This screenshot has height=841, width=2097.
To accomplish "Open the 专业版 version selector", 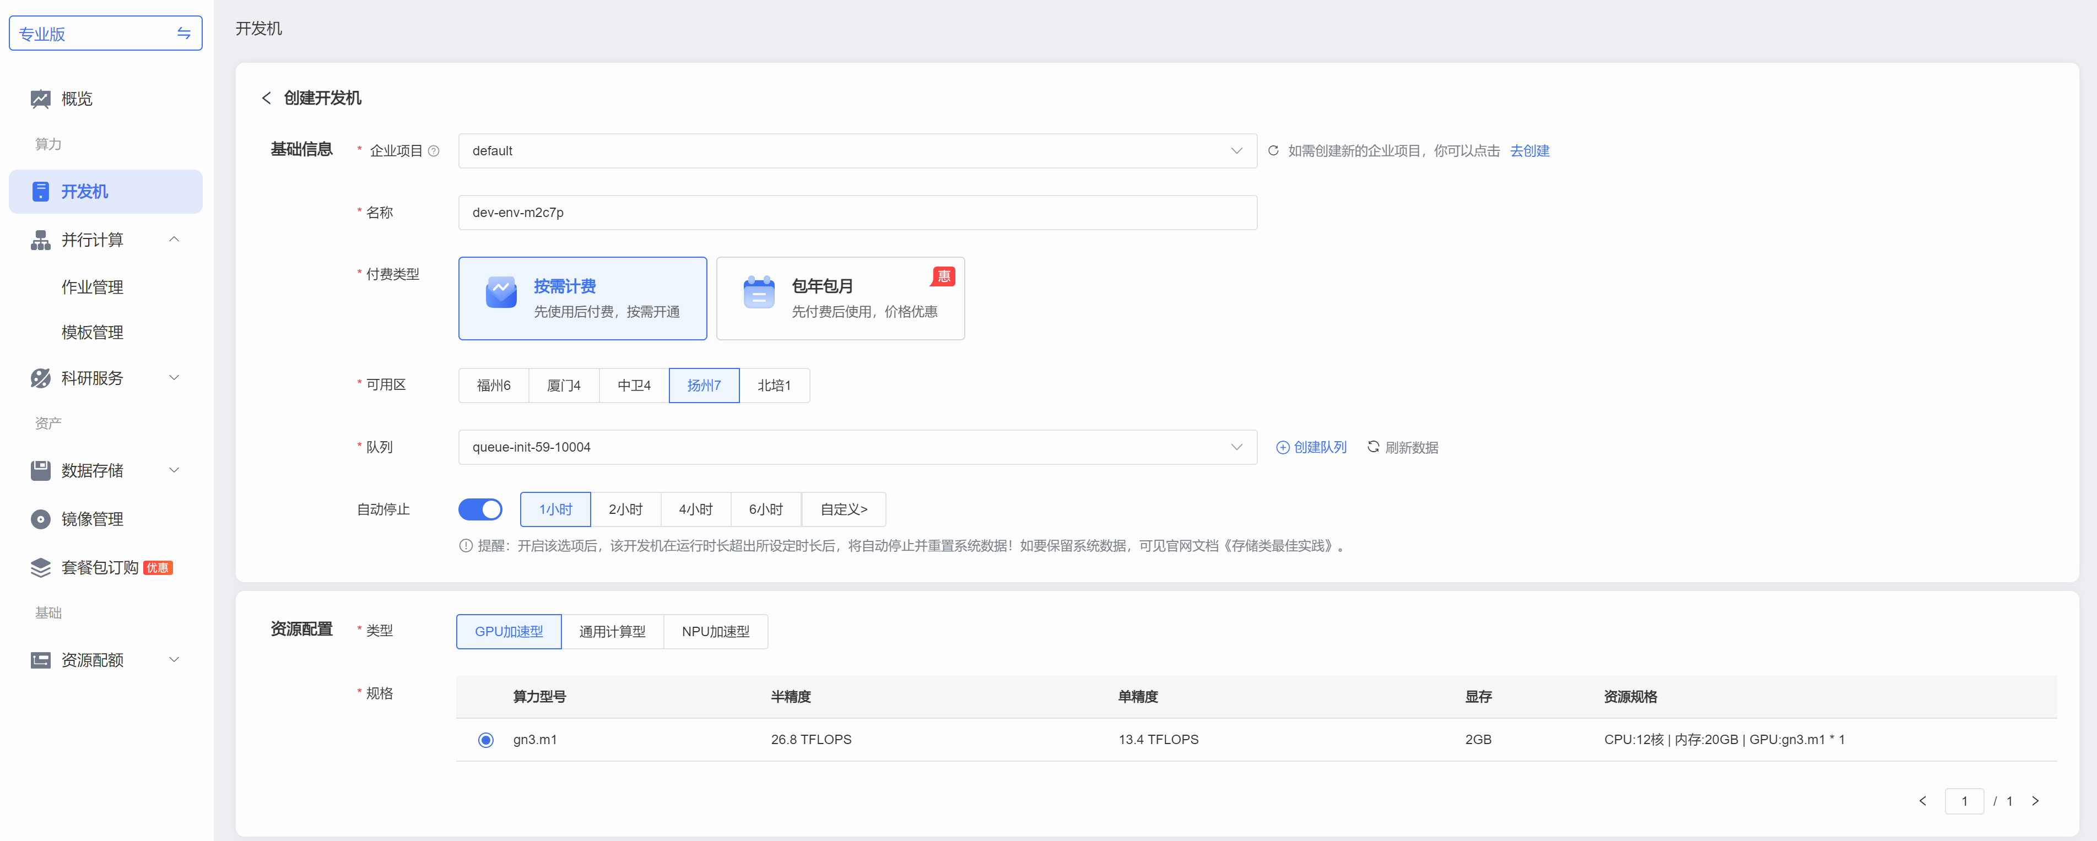I will [x=106, y=34].
